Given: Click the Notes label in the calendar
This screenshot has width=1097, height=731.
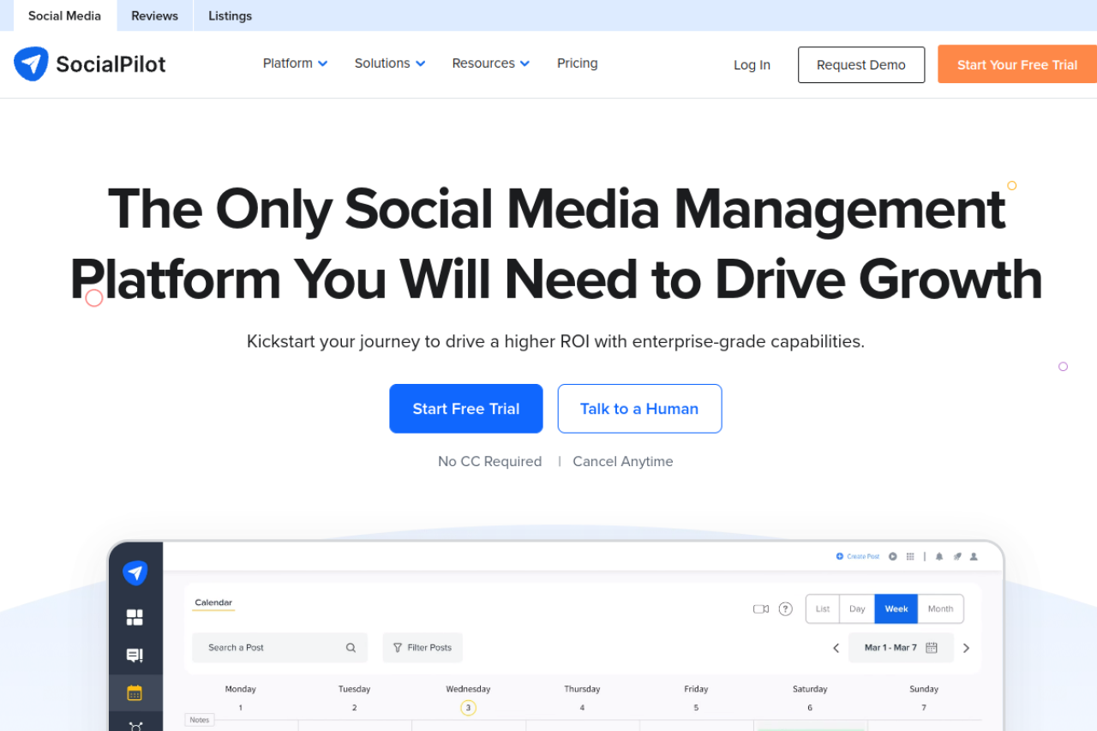Looking at the screenshot, I should tap(200, 720).
